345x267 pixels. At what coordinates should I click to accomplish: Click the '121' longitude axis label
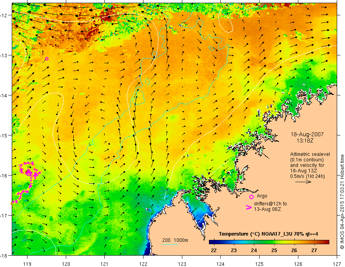click(x=105, y=264)
